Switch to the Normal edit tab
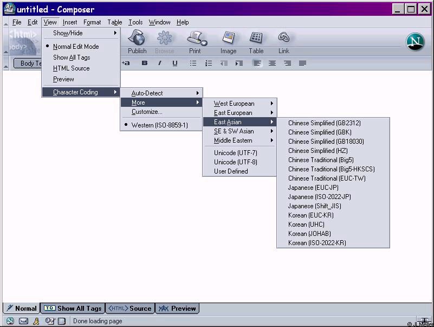 coord(22,308)
